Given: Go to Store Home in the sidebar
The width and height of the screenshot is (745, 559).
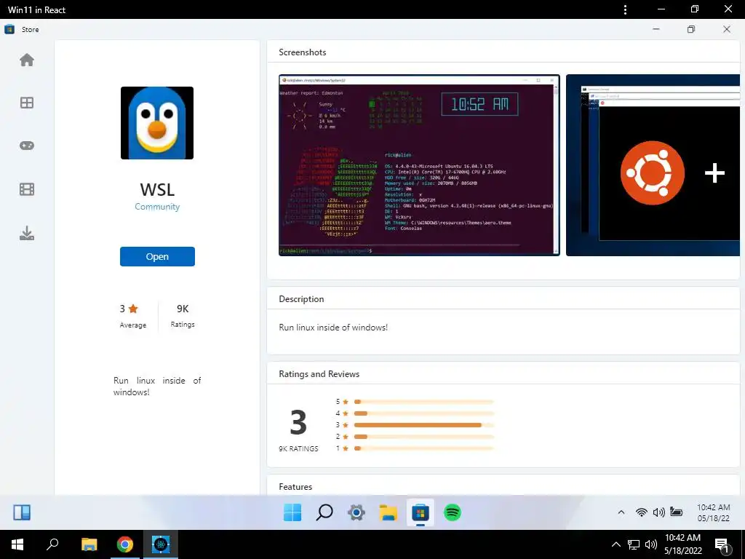Looking at the screenshot, I should coord(27,60).
